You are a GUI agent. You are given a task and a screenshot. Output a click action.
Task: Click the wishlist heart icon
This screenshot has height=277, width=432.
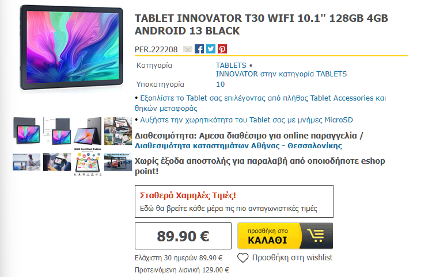coord(242,258)
